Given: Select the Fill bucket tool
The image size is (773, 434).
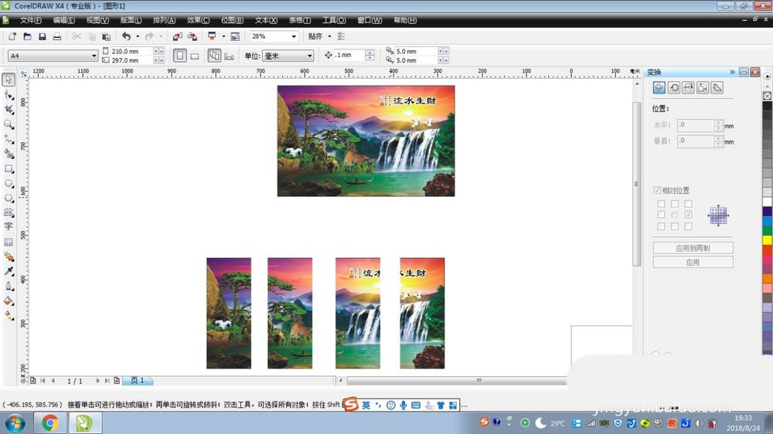Looking at the screenshot, I should (x=9, y=301).
